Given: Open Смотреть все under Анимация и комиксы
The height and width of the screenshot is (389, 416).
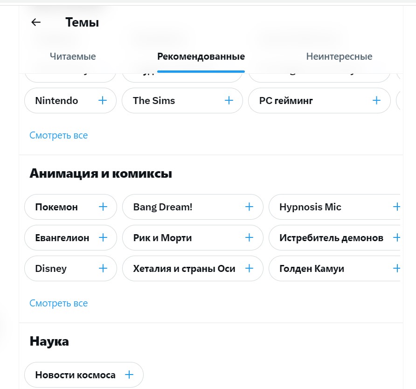Looking at the screenshot, I should (x=58, y=303).
